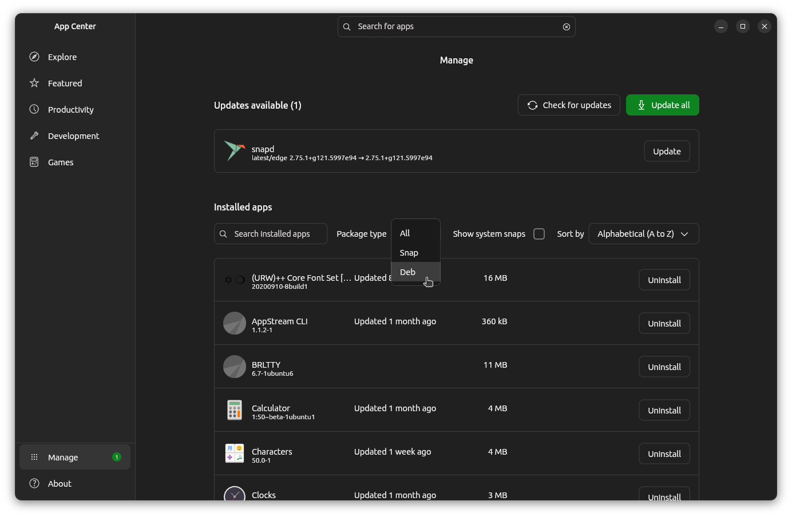Click the Clocks app icon

(x=235, y=494)
